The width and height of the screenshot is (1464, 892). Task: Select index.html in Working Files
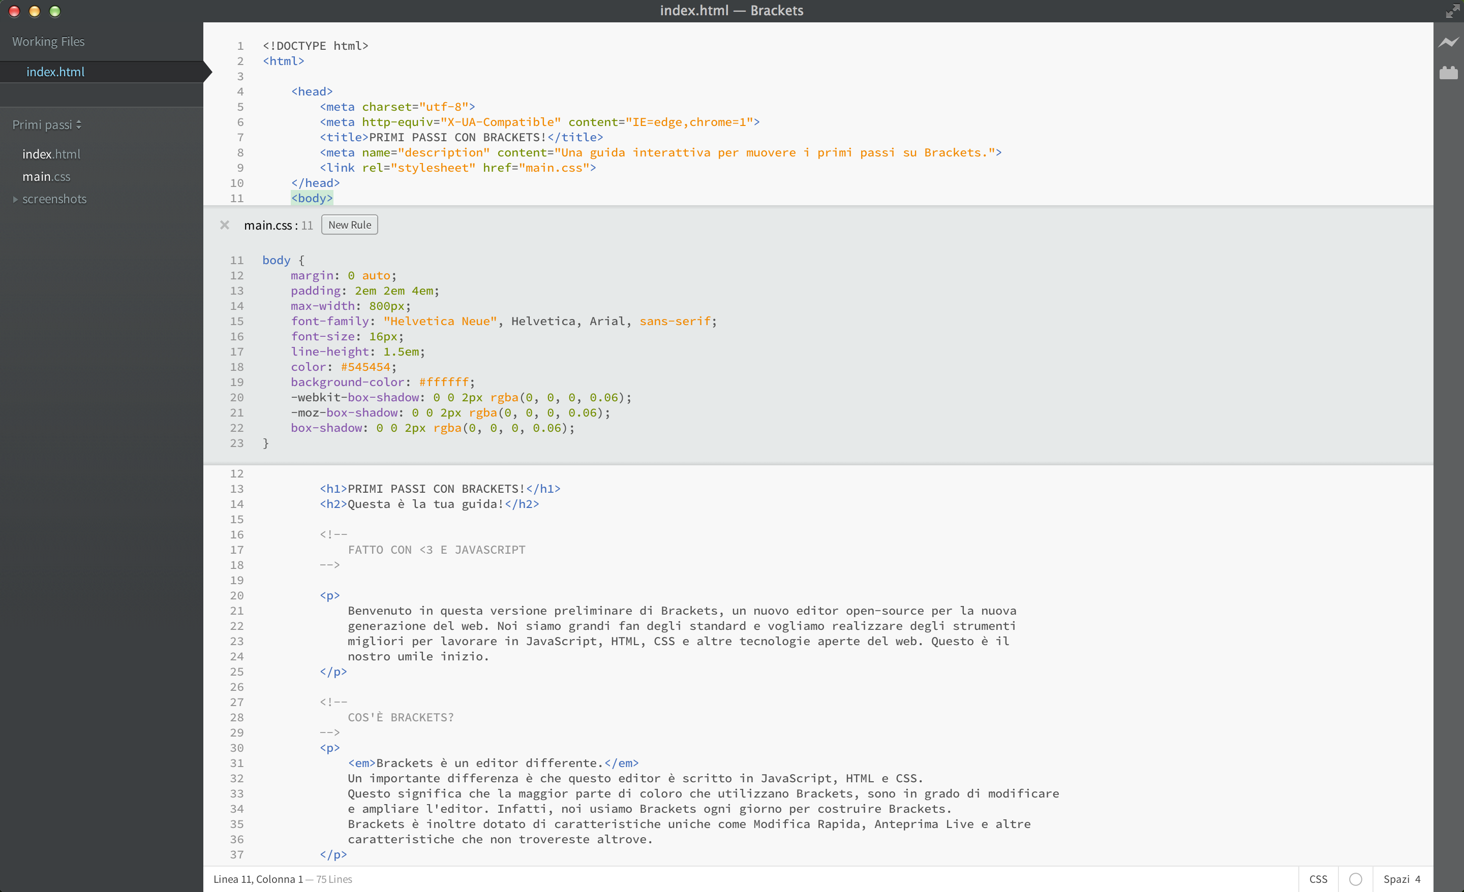point(55,72)
